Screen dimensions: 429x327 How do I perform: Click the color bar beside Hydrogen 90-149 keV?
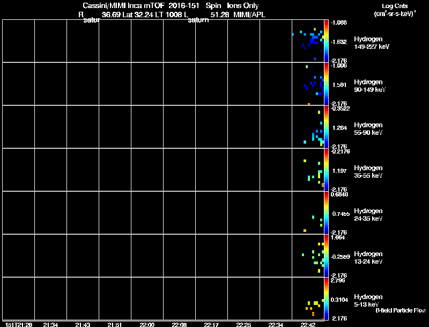tap(326, 84)
